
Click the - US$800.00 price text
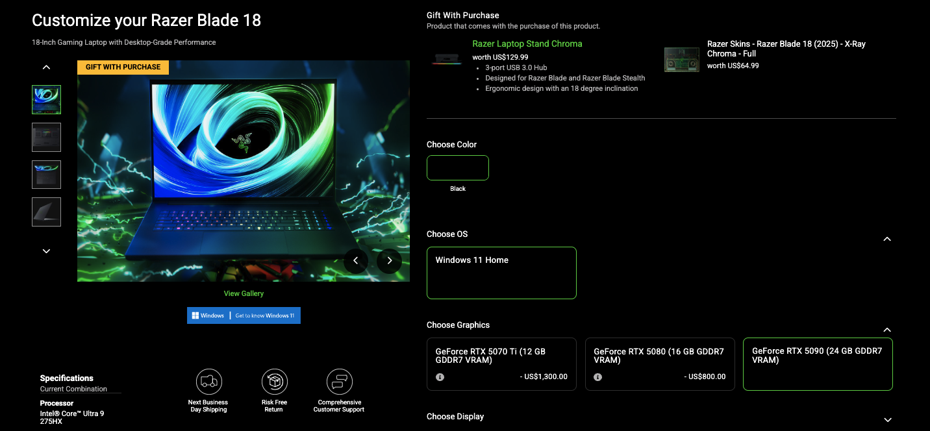click(x=705, y=376)
